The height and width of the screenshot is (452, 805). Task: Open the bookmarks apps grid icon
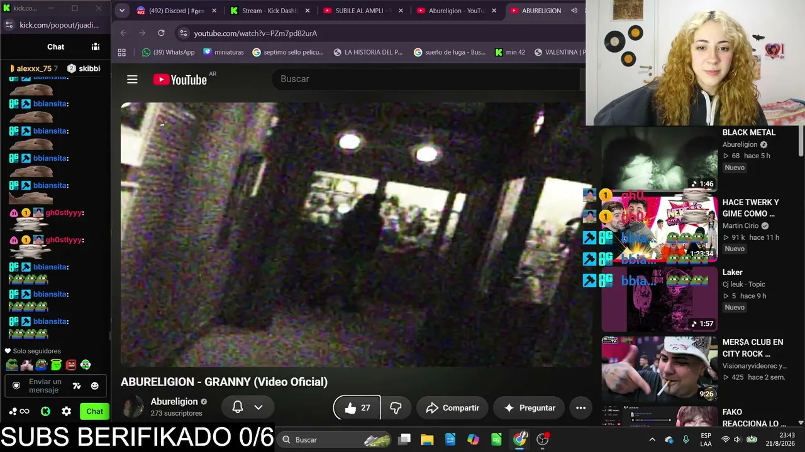(x=122, y=52)
